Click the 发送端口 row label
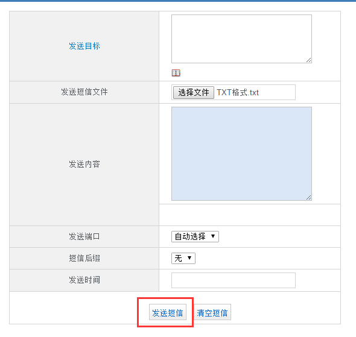The width and height of the screenshot is (356, 337). pyautogui.click(x=84, y=236)
